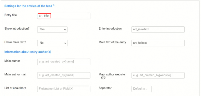Image resolution: width=201 pixels, height=96 pixels.
Task: Click the Settings for the entries of the feed heading
Action: [x=28, y=6]
